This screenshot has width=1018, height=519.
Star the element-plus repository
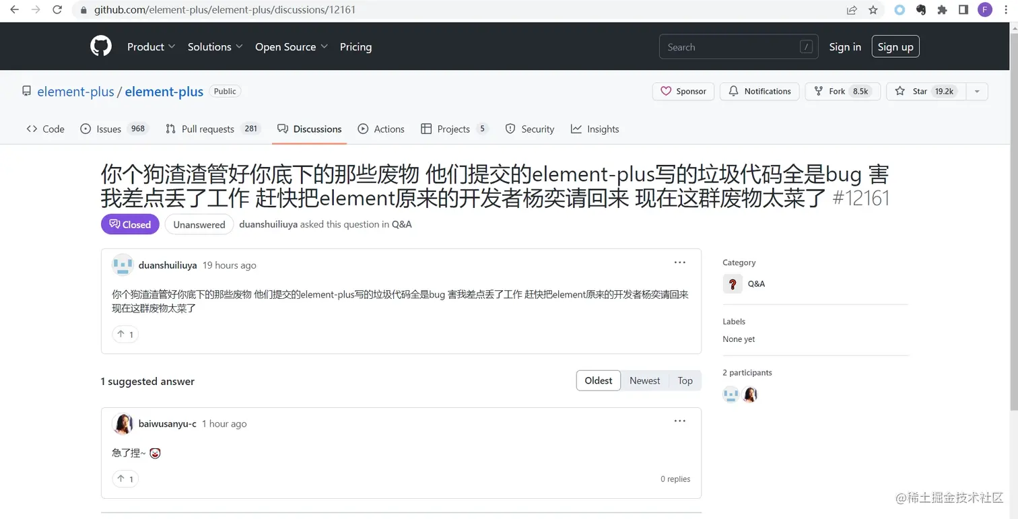[926, 92]
